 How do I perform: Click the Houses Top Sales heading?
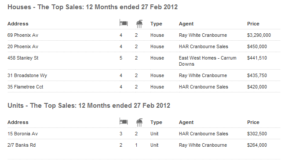[x=92, y=7]
